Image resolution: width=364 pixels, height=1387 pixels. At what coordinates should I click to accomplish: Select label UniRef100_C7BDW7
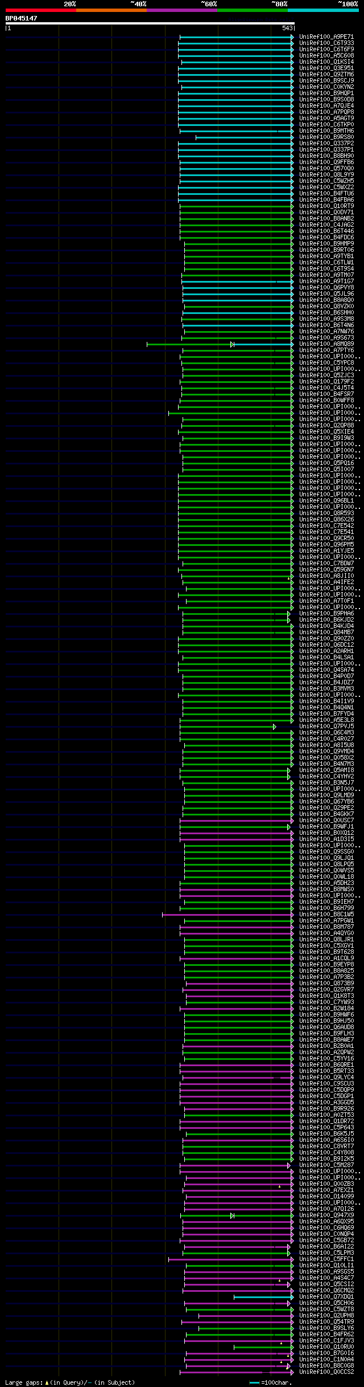pos(326,564)
